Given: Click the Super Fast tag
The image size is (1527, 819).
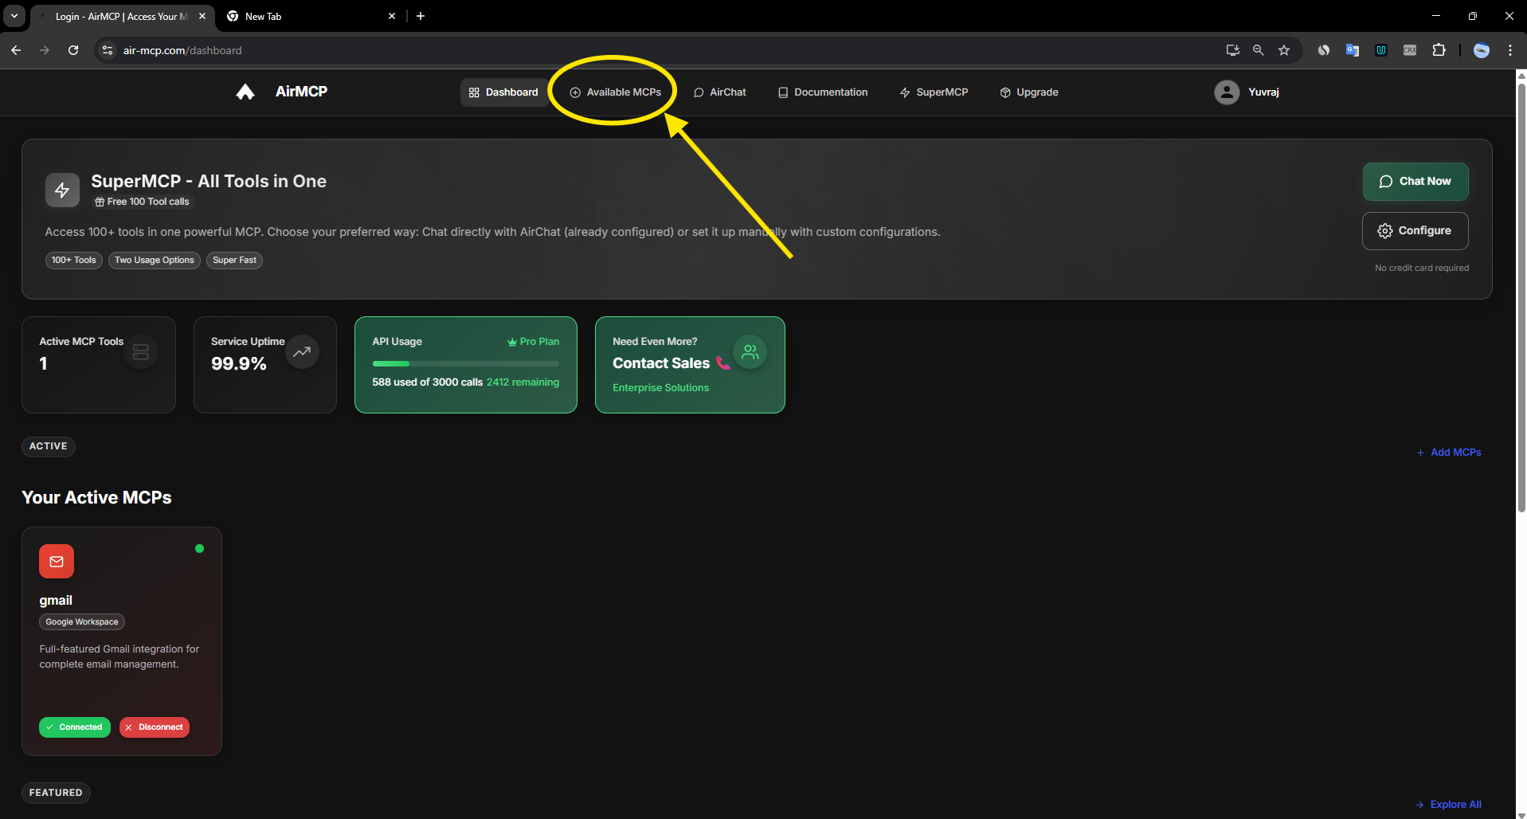Looking at the screenshot, I should [x=234, y=261].
